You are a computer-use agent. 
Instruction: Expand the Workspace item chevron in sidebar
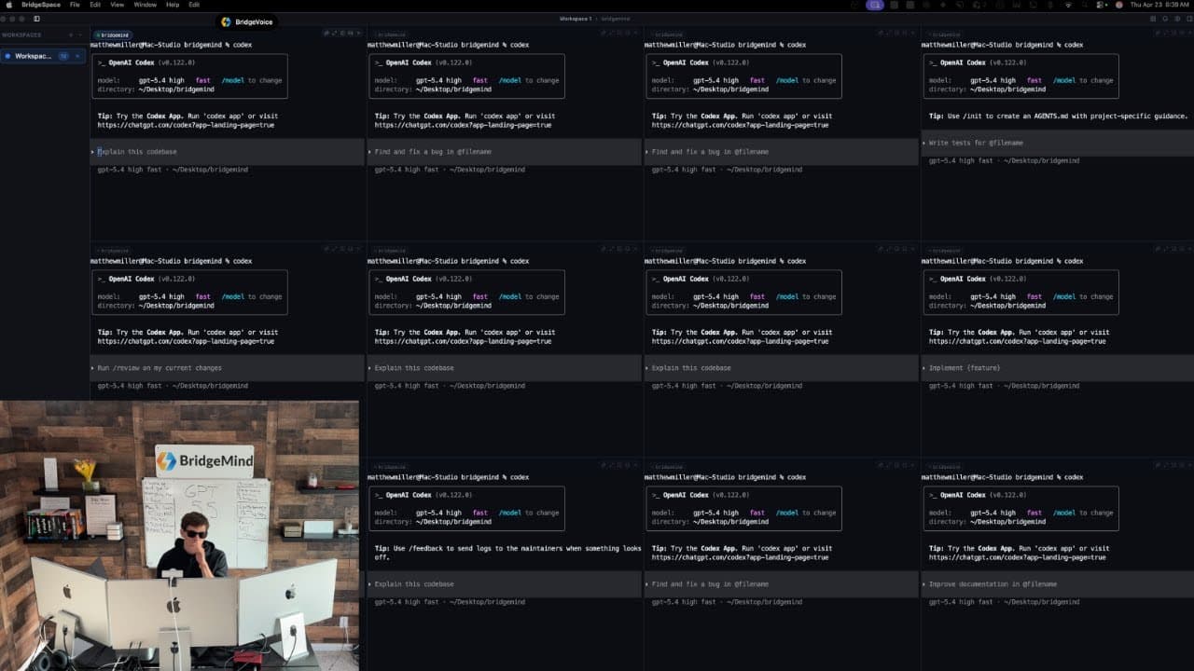tap(78, 56)
